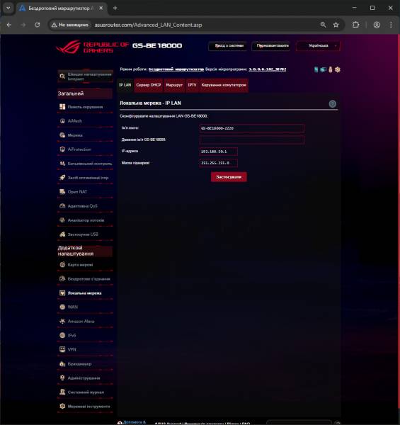
Task: Close the router browser tab
Action: [101, 8]
